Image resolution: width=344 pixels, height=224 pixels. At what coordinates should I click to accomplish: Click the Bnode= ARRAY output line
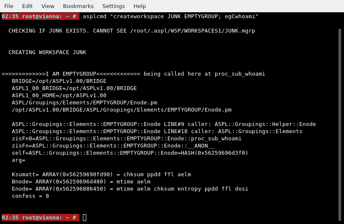coord(81,182)
